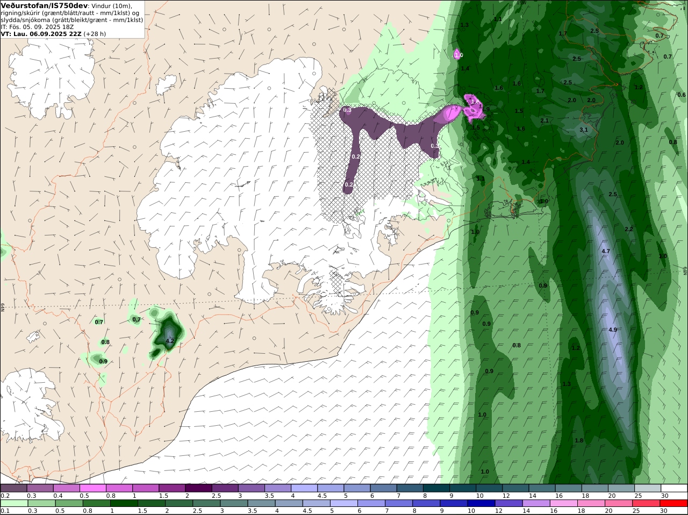Pick the 2.5 swatch in the rain scale
This screenshot has width=688, height=515.
pos(207,503)
